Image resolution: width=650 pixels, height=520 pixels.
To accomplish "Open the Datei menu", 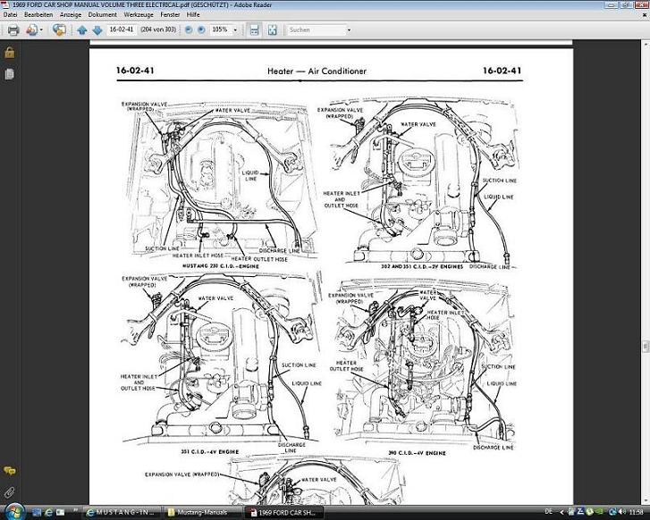I will click(x=11, y=14).
